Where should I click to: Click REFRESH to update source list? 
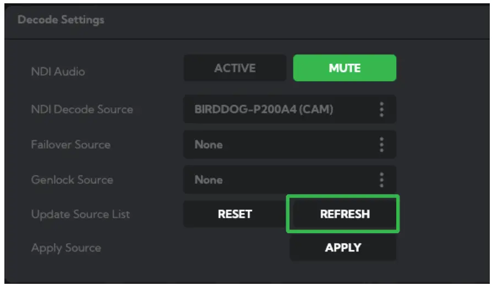(345, 215)
